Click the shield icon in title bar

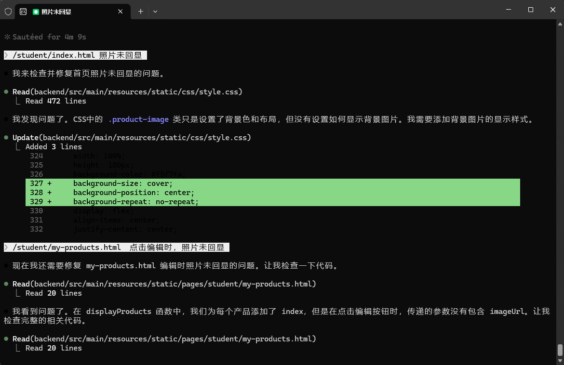click(8, 12)
